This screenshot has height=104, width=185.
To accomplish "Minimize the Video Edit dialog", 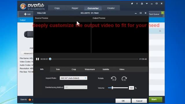I will click(x=136, y=13).
